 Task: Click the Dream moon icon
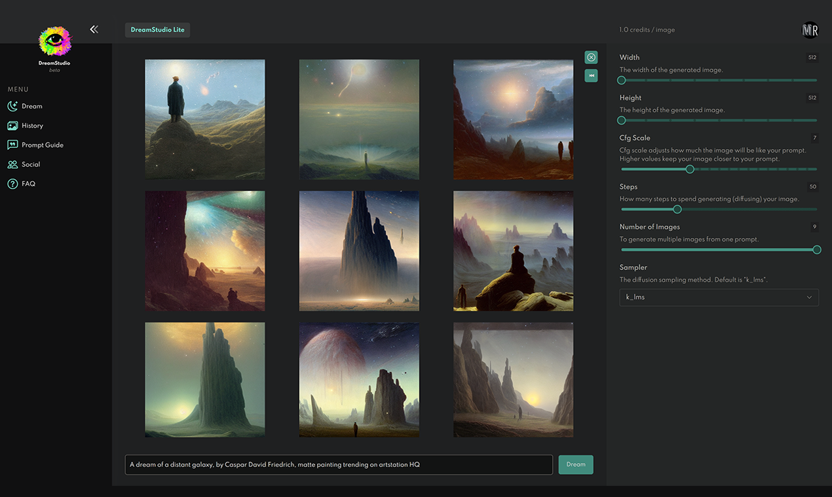coord(12,106)
